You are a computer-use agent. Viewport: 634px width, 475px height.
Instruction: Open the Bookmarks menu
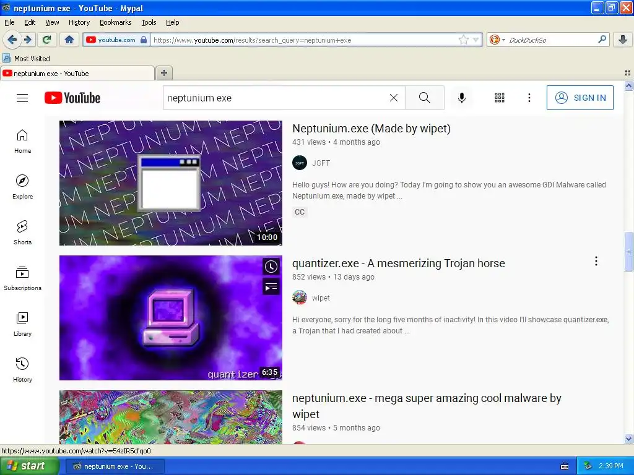[116, 22]
